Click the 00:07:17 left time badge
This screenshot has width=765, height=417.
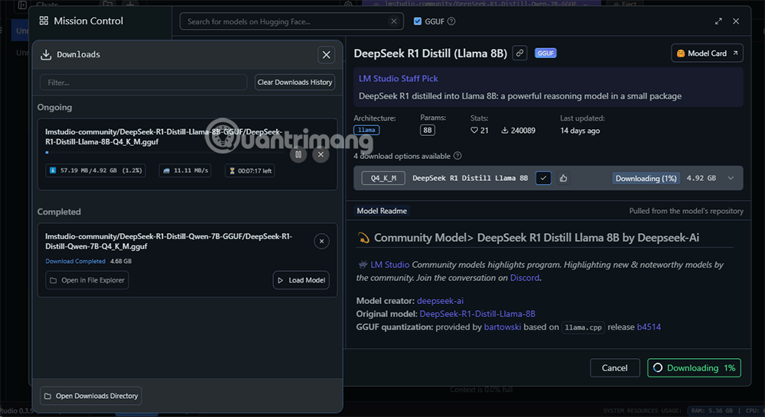pos(250,170)
